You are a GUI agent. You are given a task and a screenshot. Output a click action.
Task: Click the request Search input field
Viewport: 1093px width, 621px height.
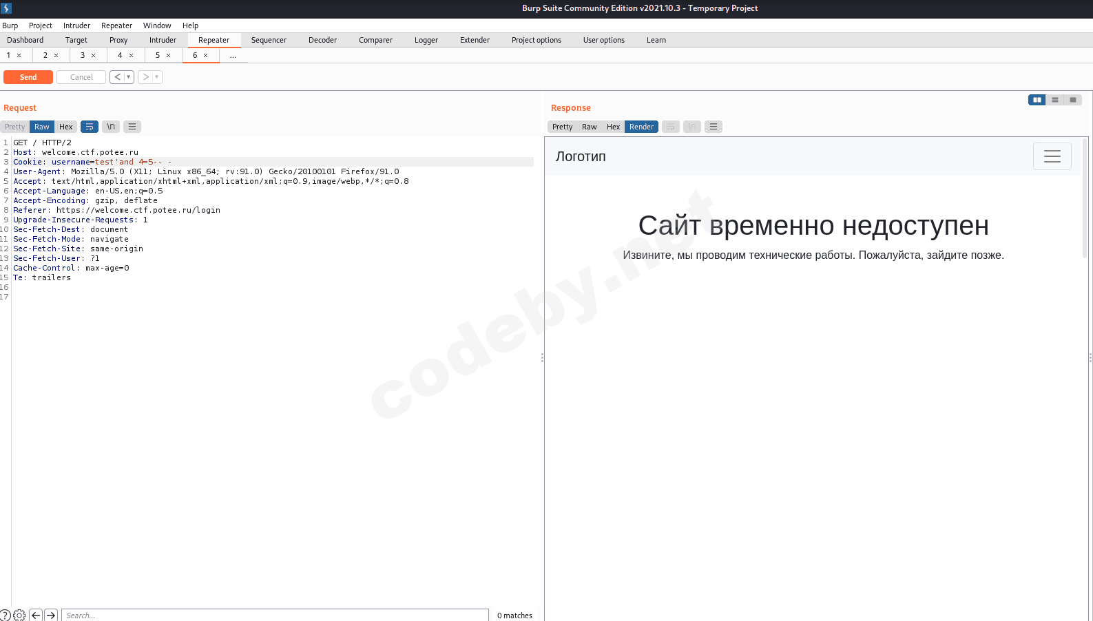coord(275,615)
